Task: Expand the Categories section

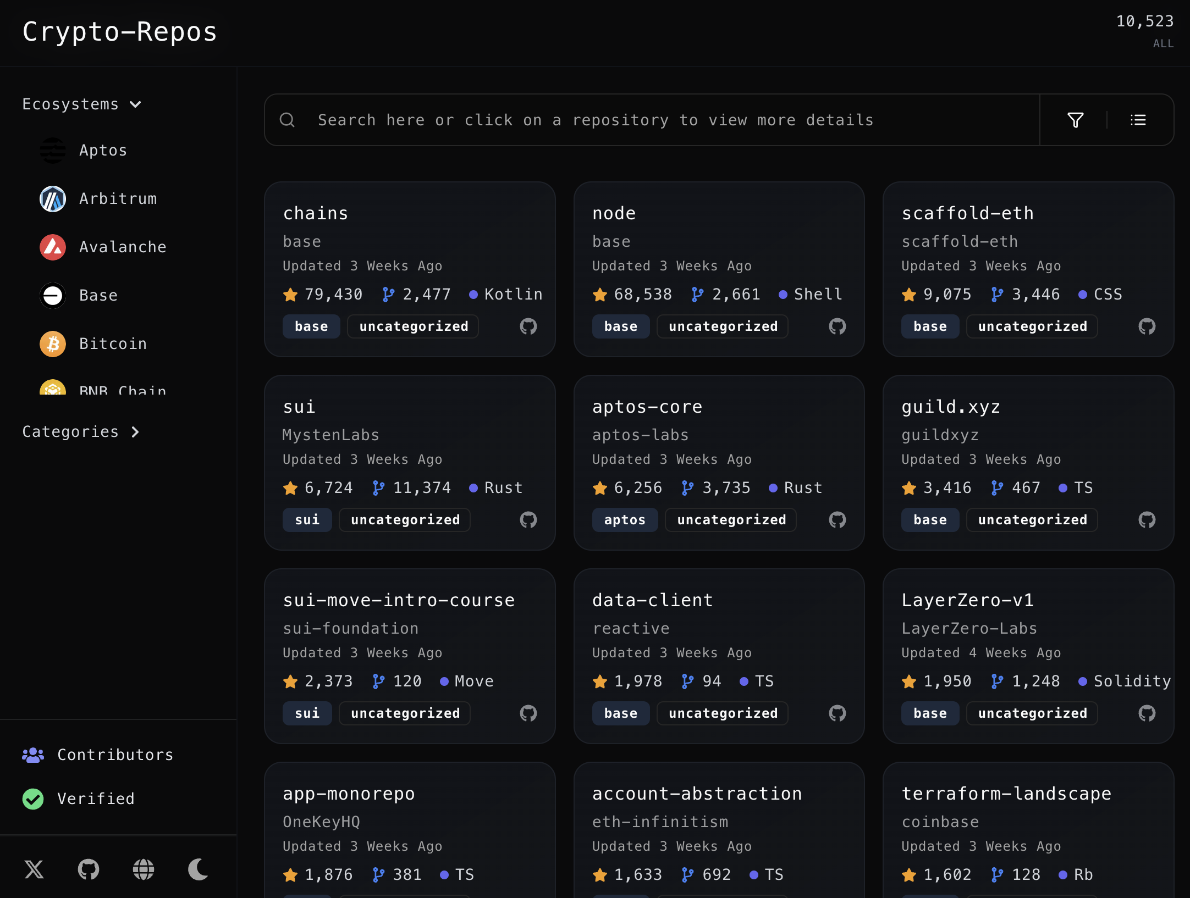Action: click(81, 432)
